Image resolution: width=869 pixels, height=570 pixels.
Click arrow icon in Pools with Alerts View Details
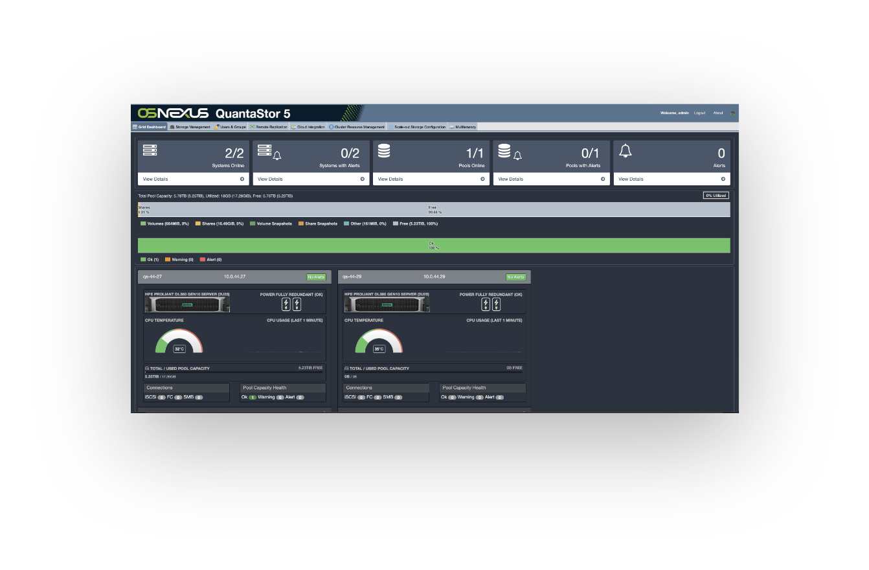[603, 179]
